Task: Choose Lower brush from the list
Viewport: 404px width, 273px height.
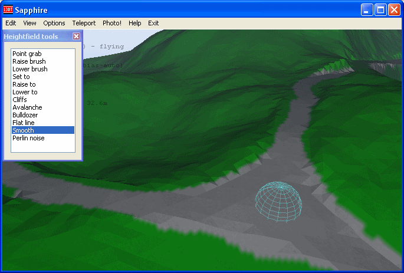Action: [x=29, y=69]
